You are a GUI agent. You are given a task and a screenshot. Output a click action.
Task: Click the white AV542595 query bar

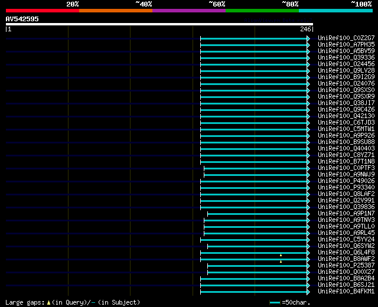pos(159,24)
